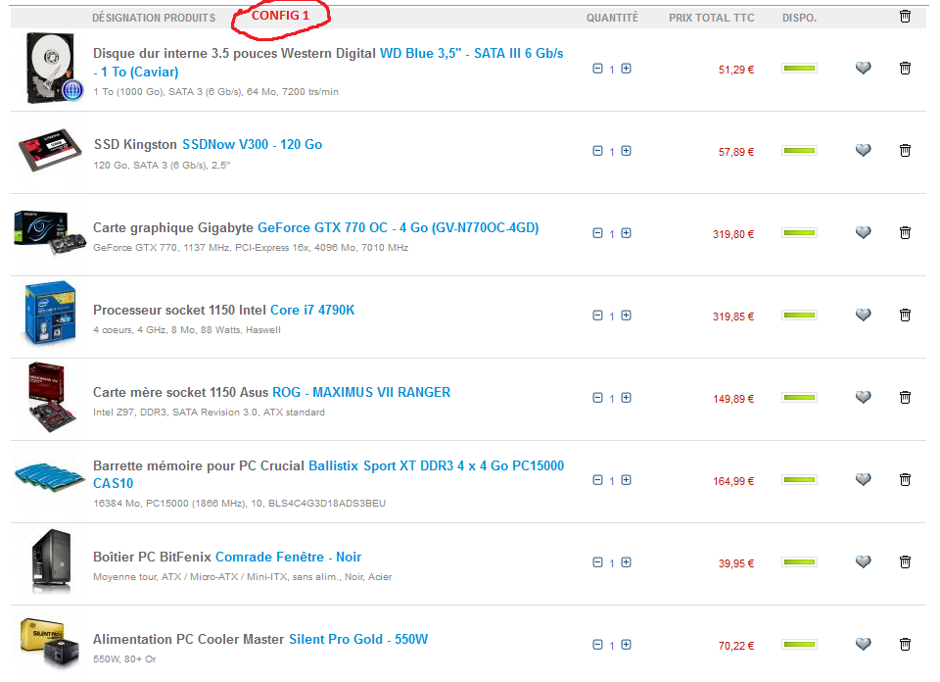The width and height of the screenshot is (940, 682).
Task: Favorite the SSDNow V300 with heart icon
Action: [863, 150]
